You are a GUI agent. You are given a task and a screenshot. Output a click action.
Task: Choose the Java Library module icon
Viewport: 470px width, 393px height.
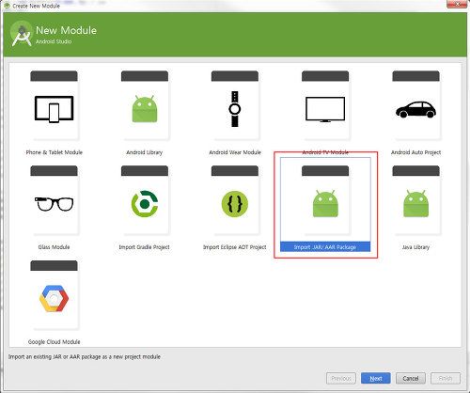point(415,203)
